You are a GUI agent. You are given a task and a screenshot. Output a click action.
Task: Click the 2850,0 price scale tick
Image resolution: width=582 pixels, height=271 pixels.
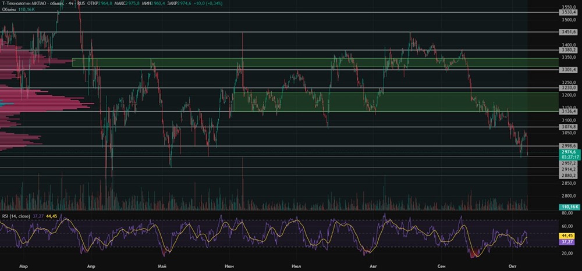(569, 183)
